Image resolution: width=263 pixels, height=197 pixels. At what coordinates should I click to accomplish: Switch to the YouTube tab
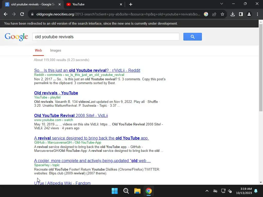coord(94,4)
